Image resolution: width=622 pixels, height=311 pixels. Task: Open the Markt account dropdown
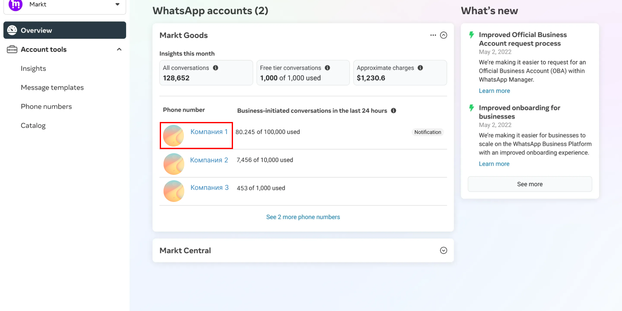(x=117, y=5)
